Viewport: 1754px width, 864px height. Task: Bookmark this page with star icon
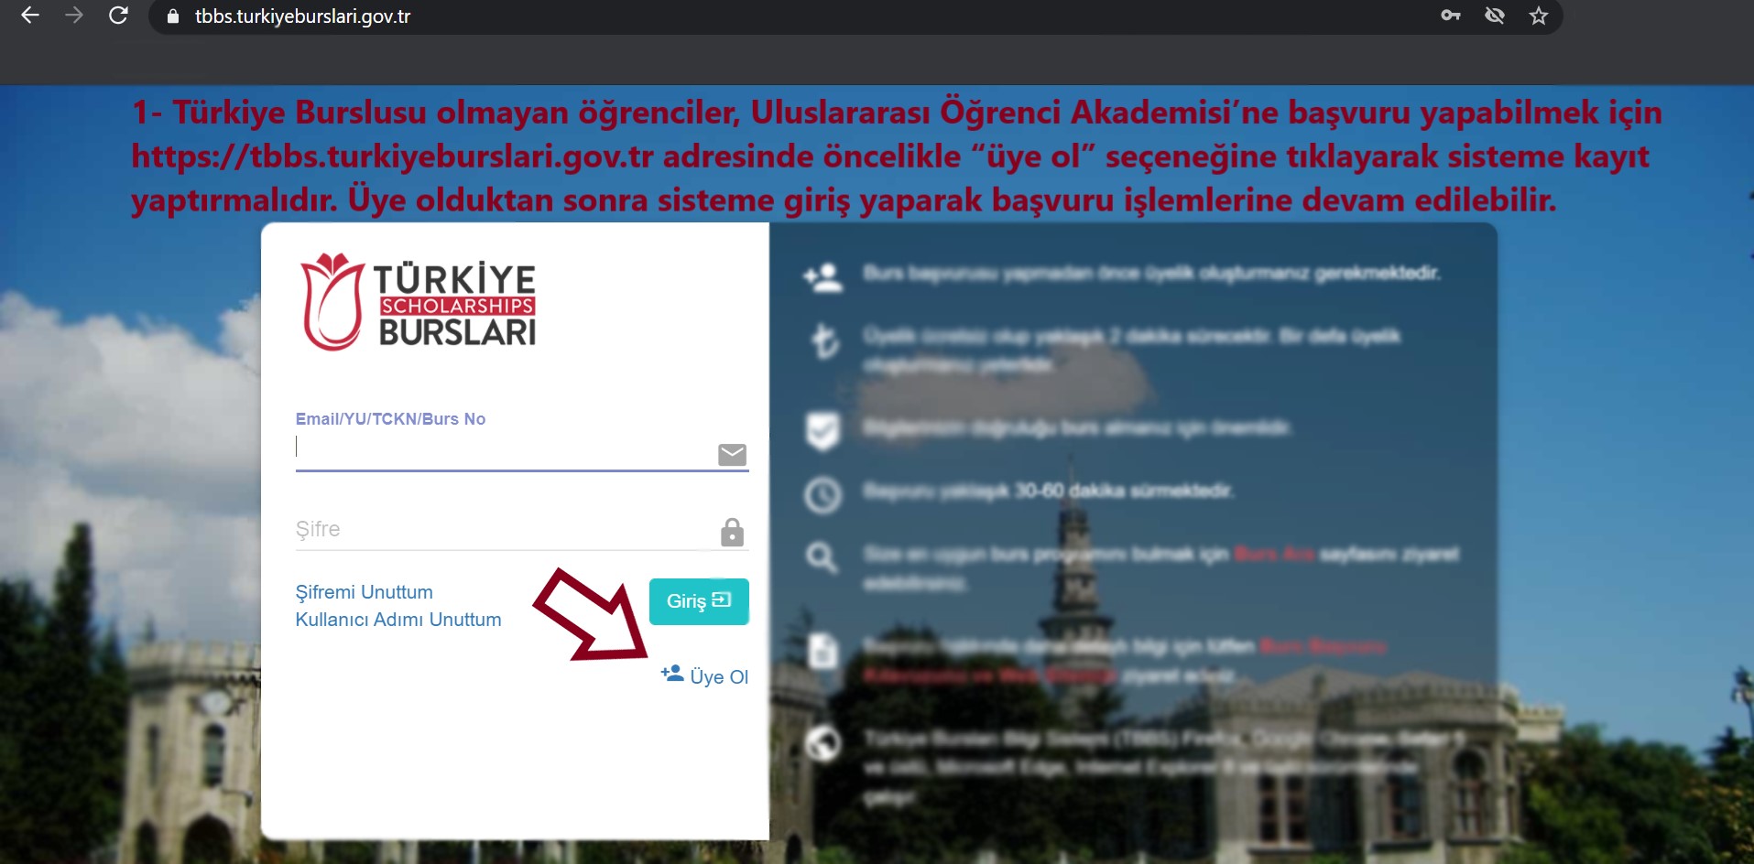[x=1539, y=16]
